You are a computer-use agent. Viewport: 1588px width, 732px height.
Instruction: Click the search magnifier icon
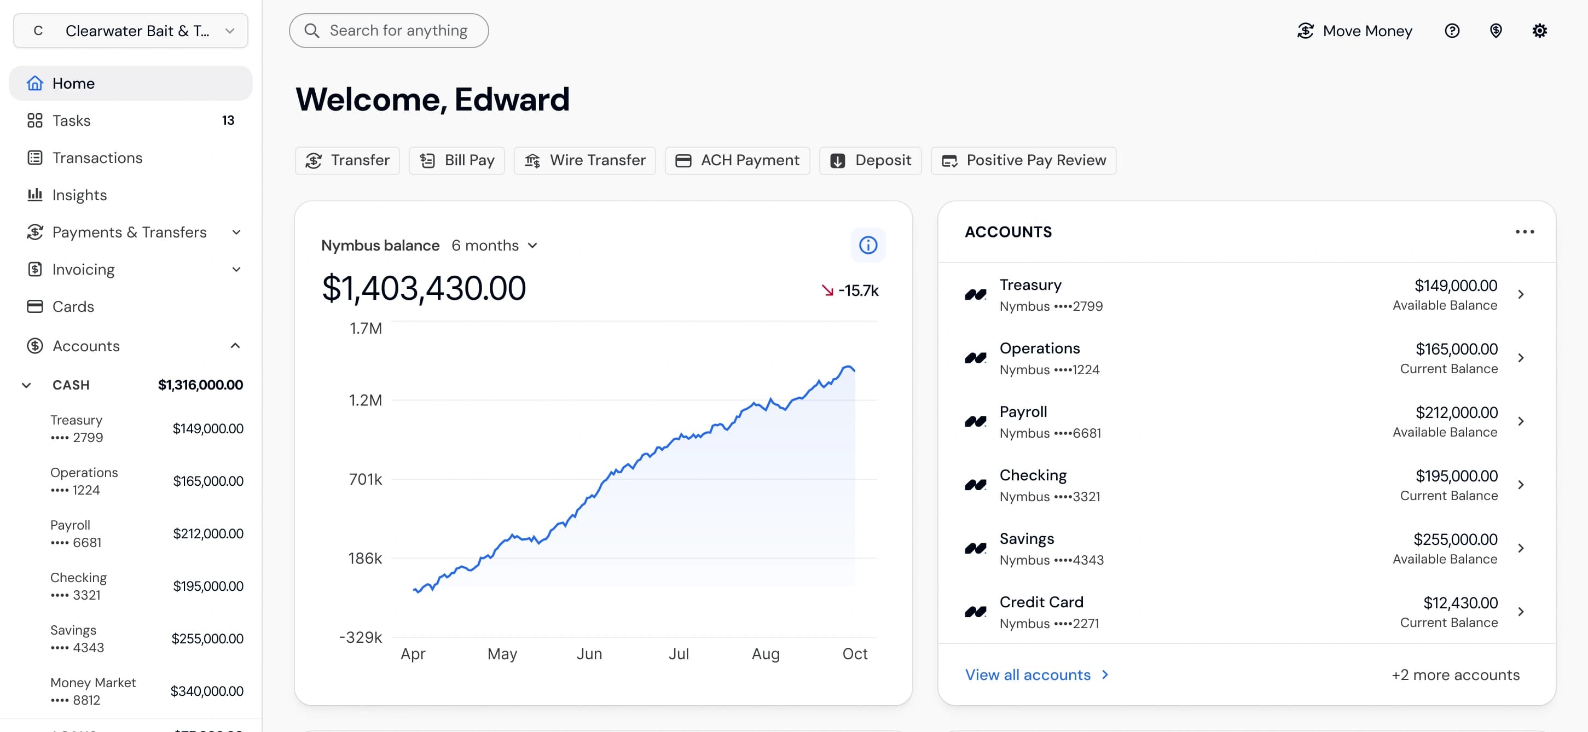pyautogui.click(x=312, y=31)
